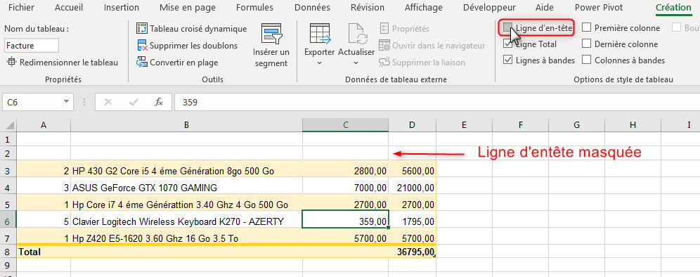Image resolution: width=700 pixels, height=277 pixels.
Task: Select column D header
Action: coord(413,126)
